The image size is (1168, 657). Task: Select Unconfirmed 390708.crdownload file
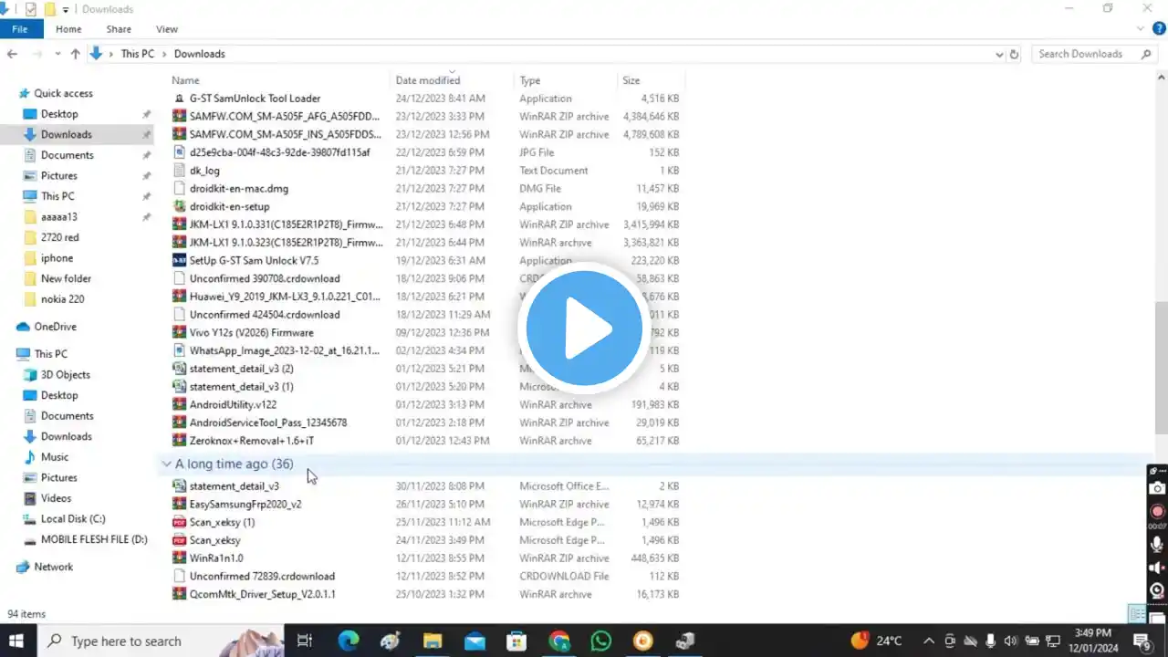tap(265, 279)
